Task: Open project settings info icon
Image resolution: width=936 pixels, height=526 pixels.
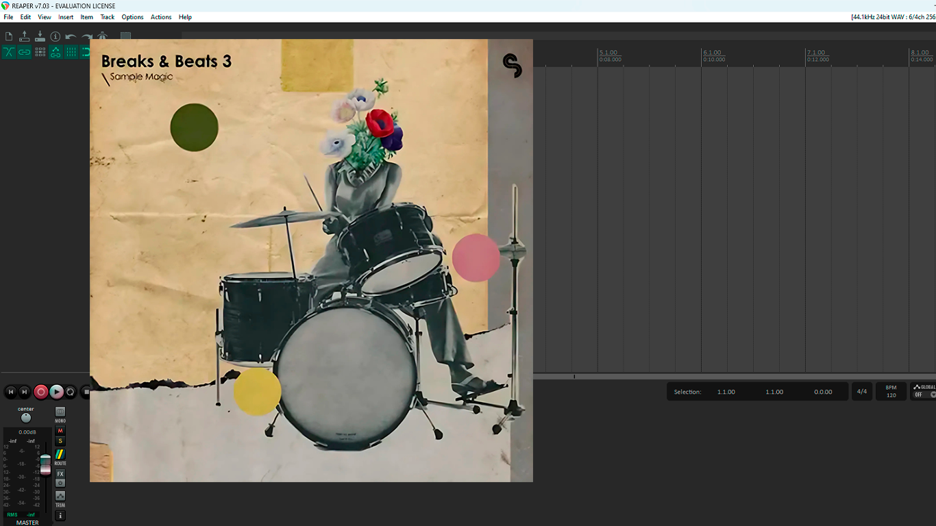Action: pos(56,36)
